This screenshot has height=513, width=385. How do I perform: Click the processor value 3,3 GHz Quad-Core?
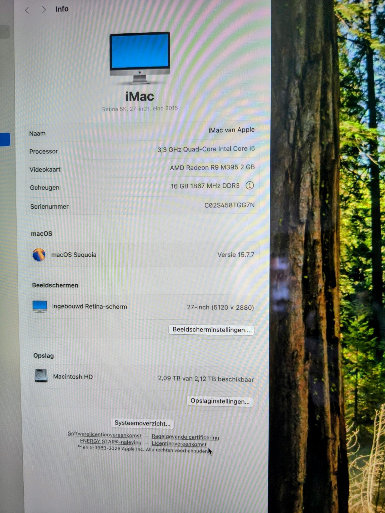206,149
